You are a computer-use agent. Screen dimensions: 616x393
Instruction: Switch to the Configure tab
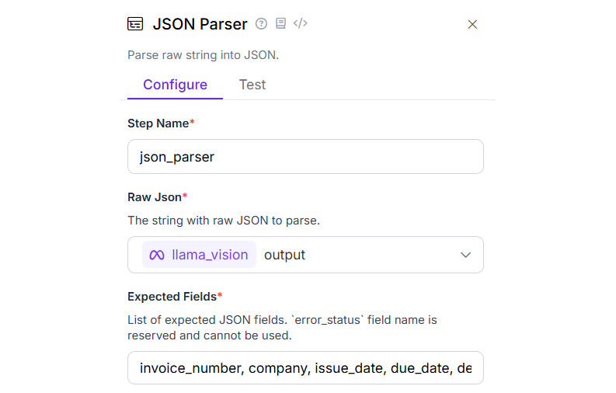pos(175,85)
